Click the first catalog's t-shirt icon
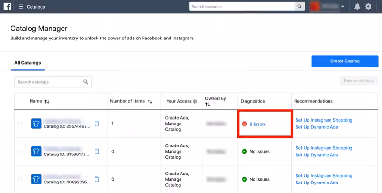This screenshot has height=193, width=382. coord(36,124)
